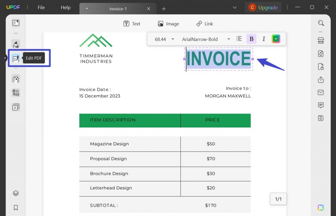Select the Crop Pages tool
Screen dimensions: 336x216
coord(16,93)
